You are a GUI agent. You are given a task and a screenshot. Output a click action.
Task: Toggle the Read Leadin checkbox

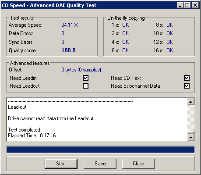pos(85,78)
